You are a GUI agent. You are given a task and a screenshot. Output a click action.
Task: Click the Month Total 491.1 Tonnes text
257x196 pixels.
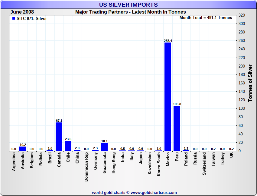(x=206, y=18)
